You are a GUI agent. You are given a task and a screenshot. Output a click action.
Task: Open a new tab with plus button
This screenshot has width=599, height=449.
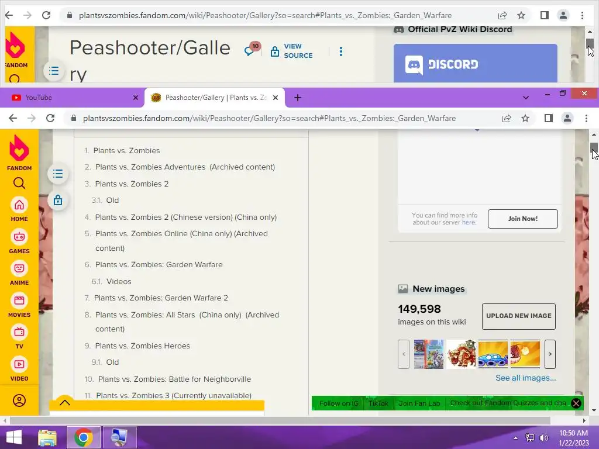(298, 98)
